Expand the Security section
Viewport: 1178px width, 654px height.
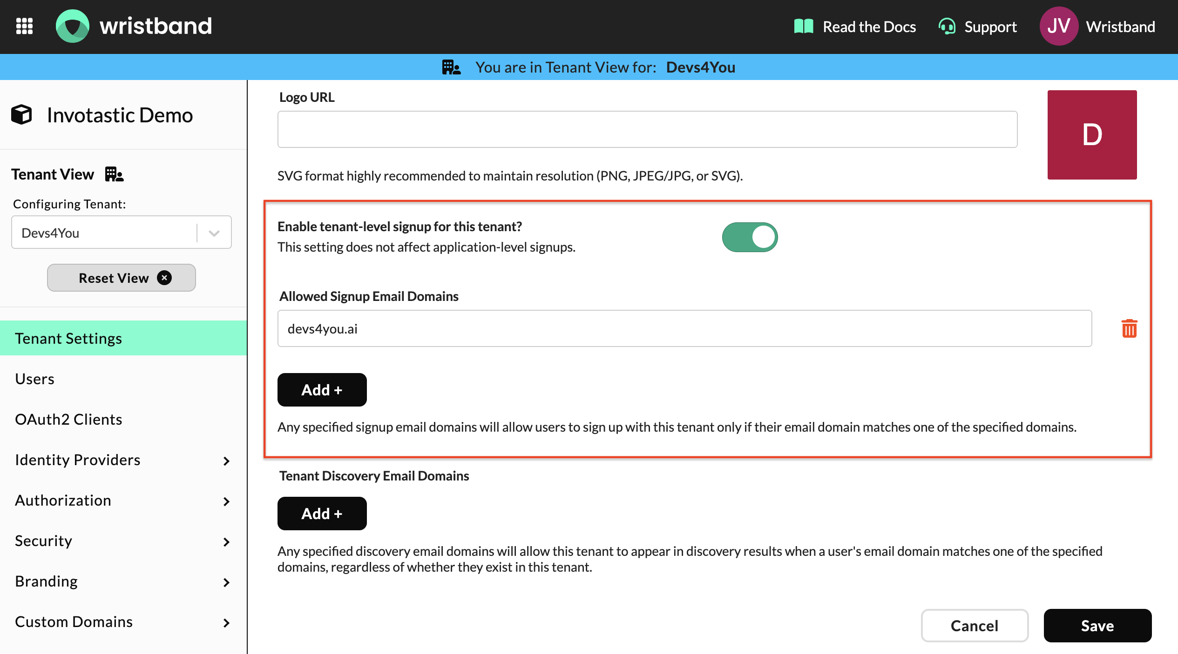(226, 541)
